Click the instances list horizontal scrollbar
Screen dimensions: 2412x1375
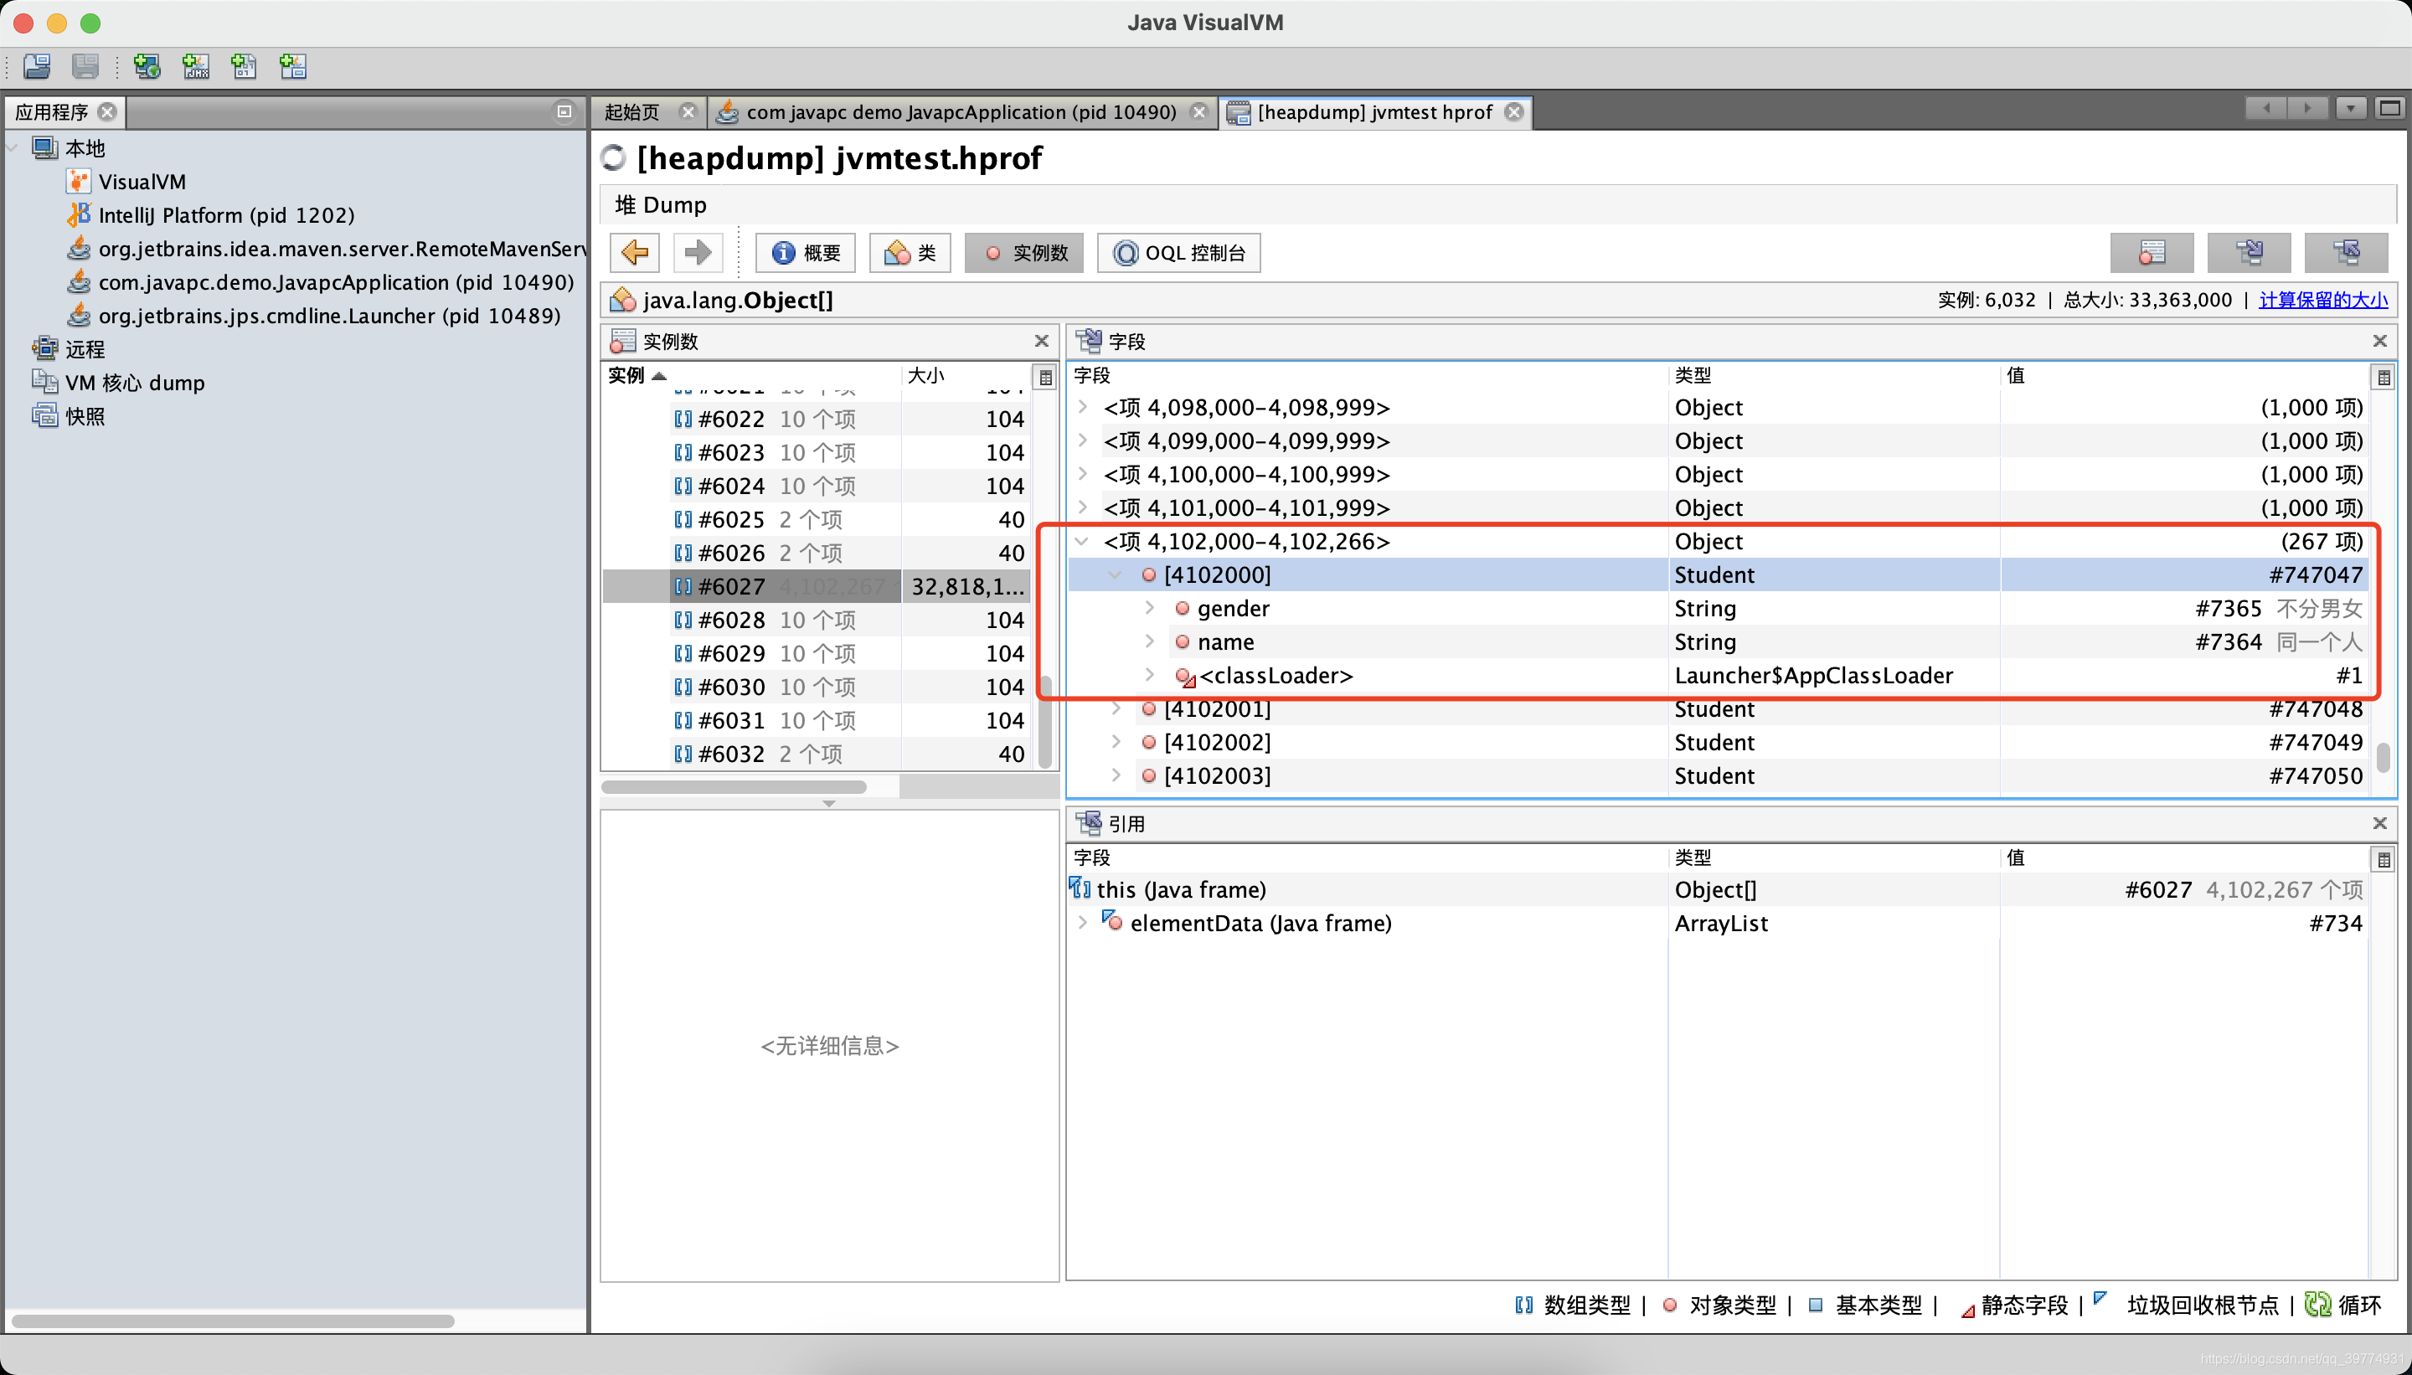[x=734, y=786]
